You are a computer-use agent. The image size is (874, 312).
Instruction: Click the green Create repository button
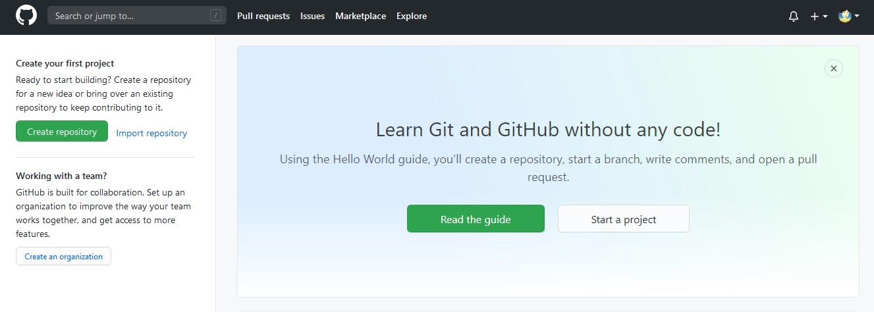[62, 132]
